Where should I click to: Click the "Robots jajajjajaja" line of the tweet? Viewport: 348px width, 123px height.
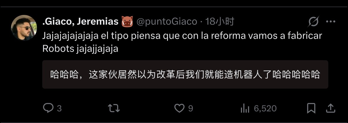tap(80, 49)
